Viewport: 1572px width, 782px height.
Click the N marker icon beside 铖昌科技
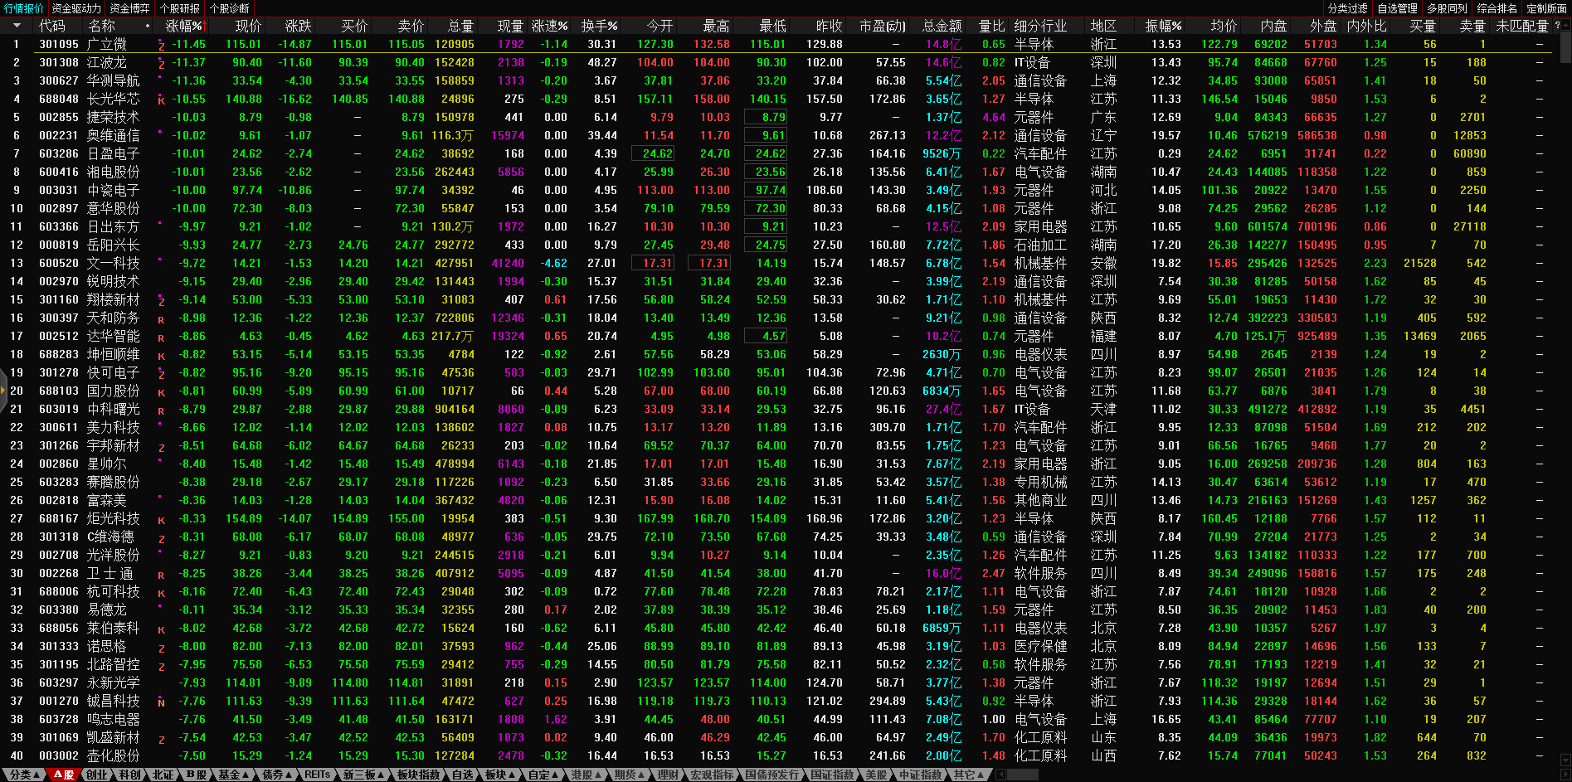(161, 702)
